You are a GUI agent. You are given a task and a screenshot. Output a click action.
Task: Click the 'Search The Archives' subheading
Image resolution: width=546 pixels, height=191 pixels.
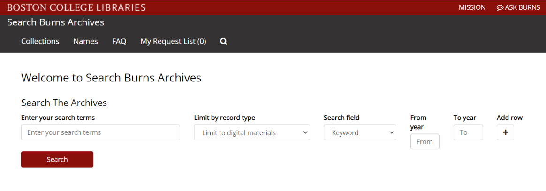tap(64, 103)
